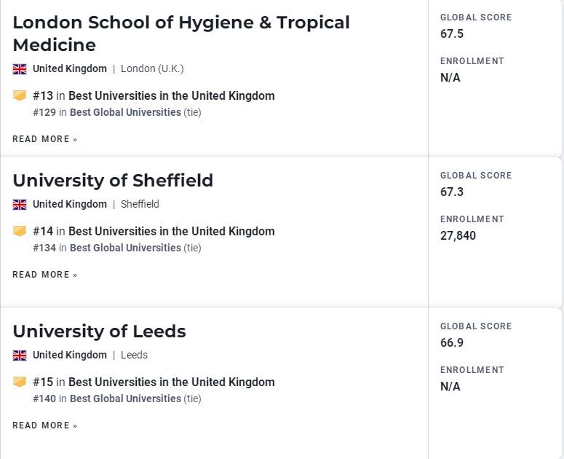Click Read More under University of Leeds
Image resolution: width=564 pixels, height=459 pixels.
pyautogui.click(x=45, y=425)
